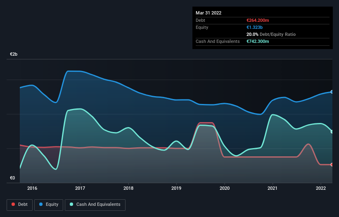Click the Cash And Equivalents end-point marker

pos(332,132)
